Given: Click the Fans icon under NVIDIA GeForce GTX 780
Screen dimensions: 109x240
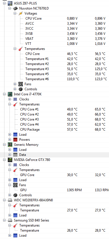Looking at the screenshot, I should click(15, 185).
